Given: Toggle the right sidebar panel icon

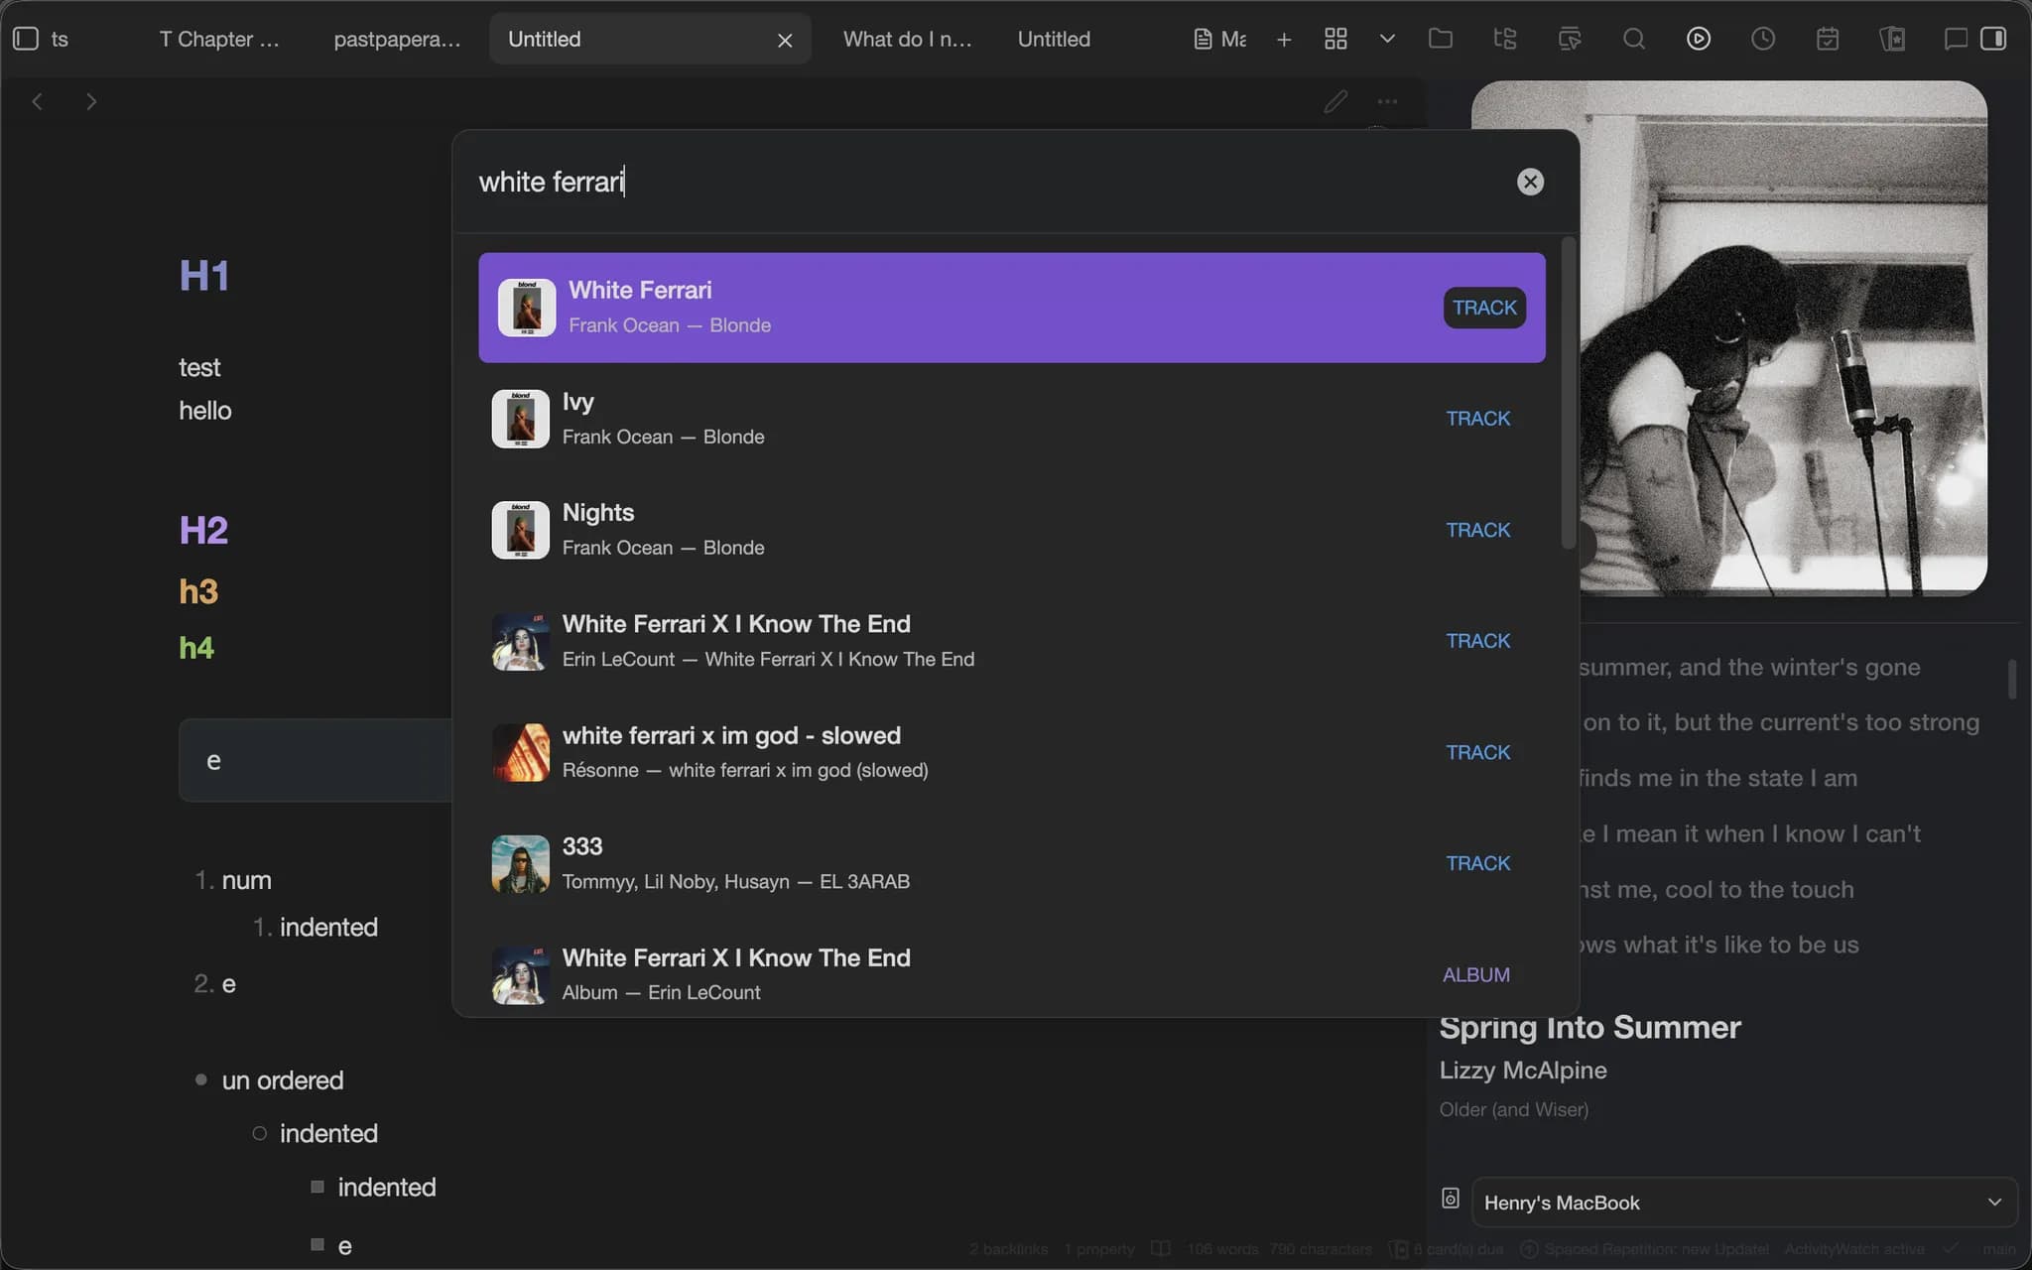Looking at the screenshot, I should click(1993, 39).
